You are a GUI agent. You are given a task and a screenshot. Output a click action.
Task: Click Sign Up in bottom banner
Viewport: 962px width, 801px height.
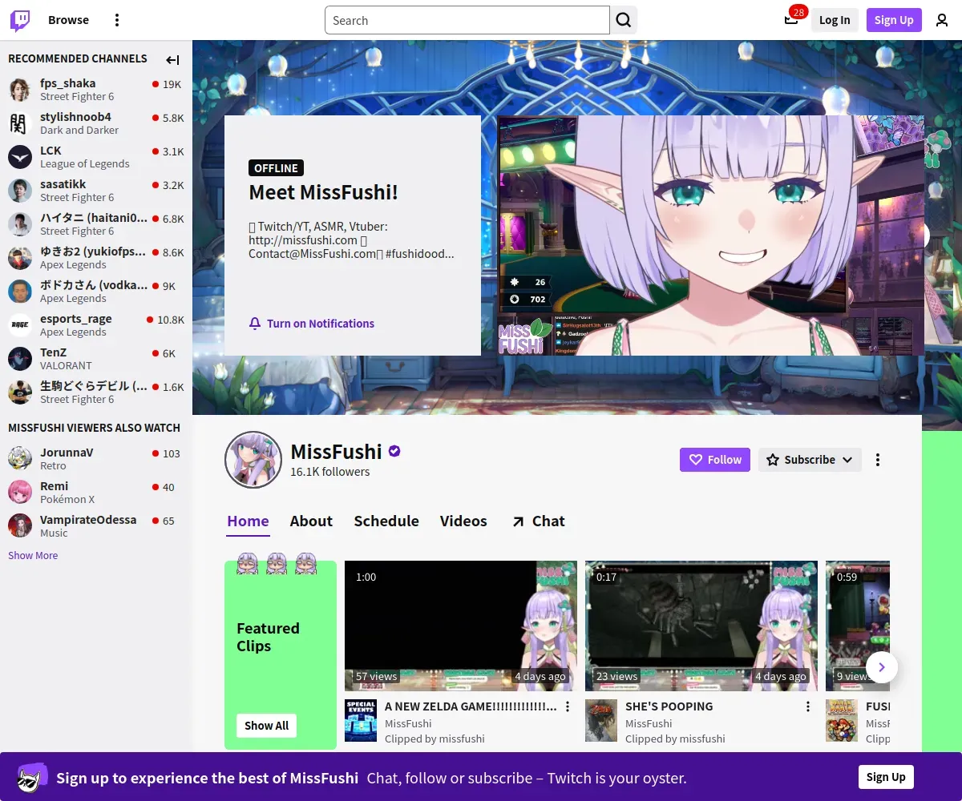886,777
